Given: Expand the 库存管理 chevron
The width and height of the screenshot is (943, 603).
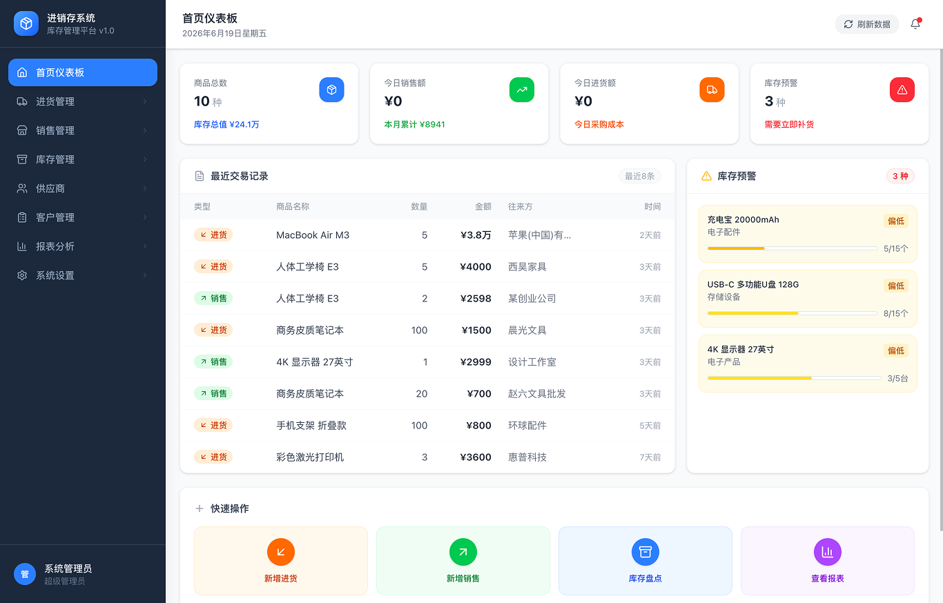Looking at the screenshot, I should coord(145,159).
